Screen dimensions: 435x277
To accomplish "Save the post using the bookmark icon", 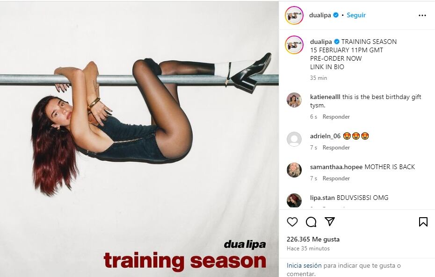I will (423, 222).
